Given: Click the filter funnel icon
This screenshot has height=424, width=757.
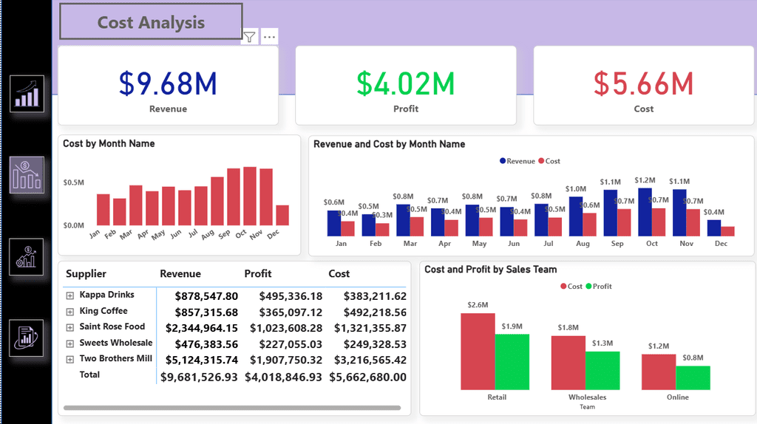Looking at the screenshot, I should click(x=250, y=37).
